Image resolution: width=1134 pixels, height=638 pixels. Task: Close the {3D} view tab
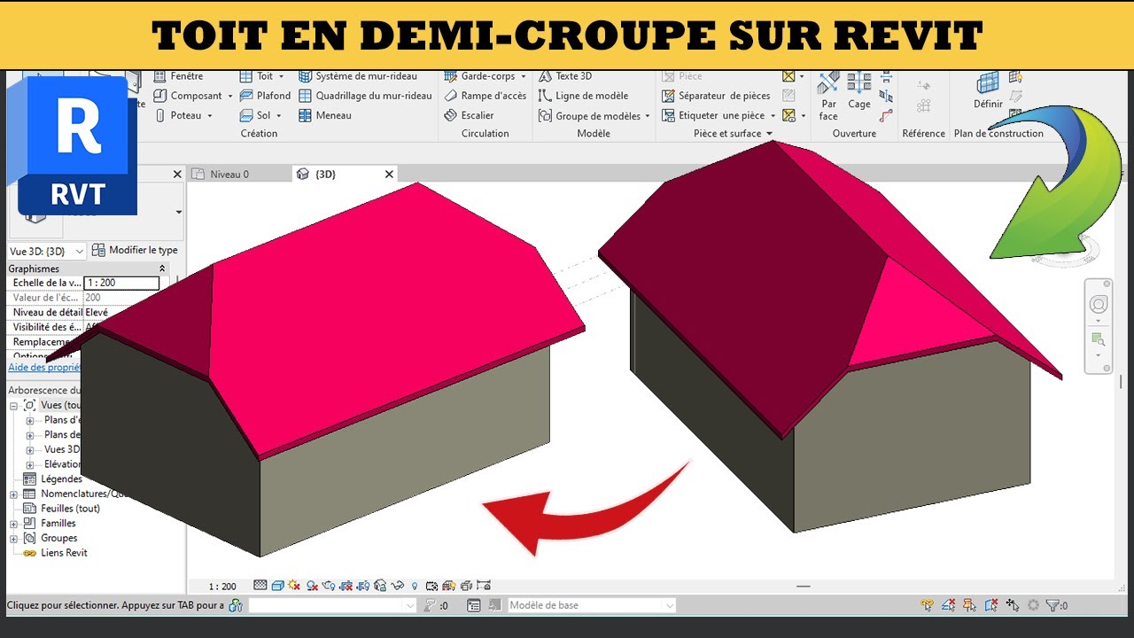[x=389, y=175]
